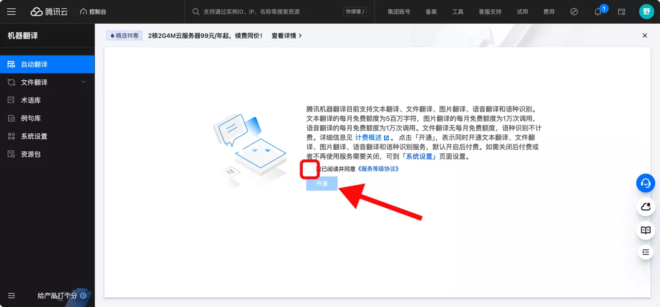This screenshot has height=307, width=660.
Task: Open online customer support headset icon
Action: click(x=646, y=183)
